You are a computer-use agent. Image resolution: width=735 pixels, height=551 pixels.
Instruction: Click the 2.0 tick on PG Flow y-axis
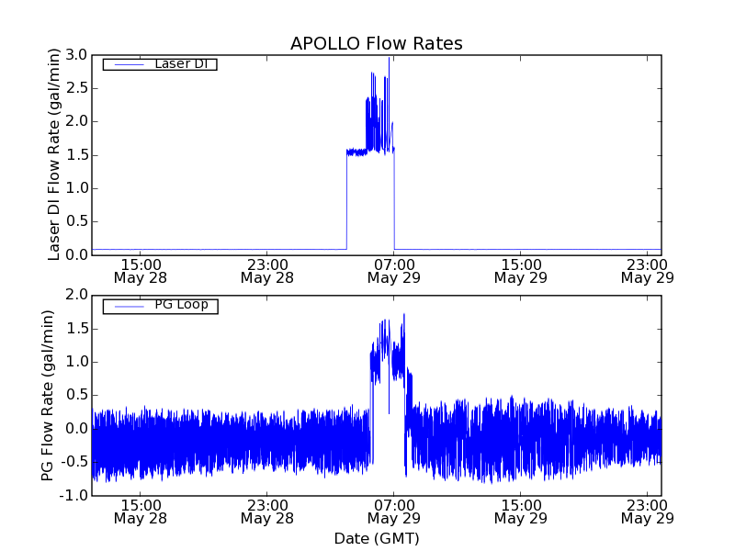click(x=76, y=295)
